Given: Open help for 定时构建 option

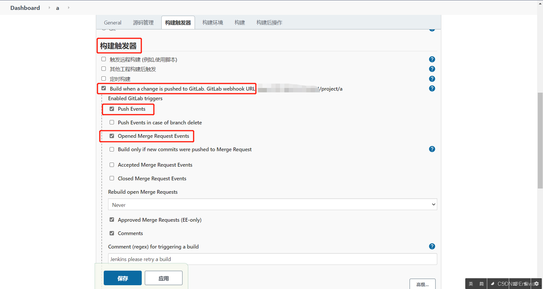Looking at the screenshot, I should (432, 79).
